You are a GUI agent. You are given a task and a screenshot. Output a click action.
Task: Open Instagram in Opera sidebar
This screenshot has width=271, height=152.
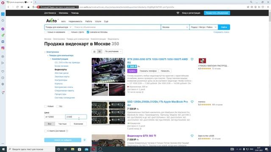[3, 48]
